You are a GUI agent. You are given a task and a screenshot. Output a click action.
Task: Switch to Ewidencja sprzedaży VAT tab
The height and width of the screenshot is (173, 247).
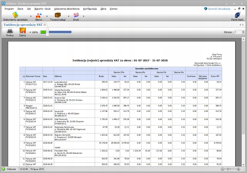(23, 25)
